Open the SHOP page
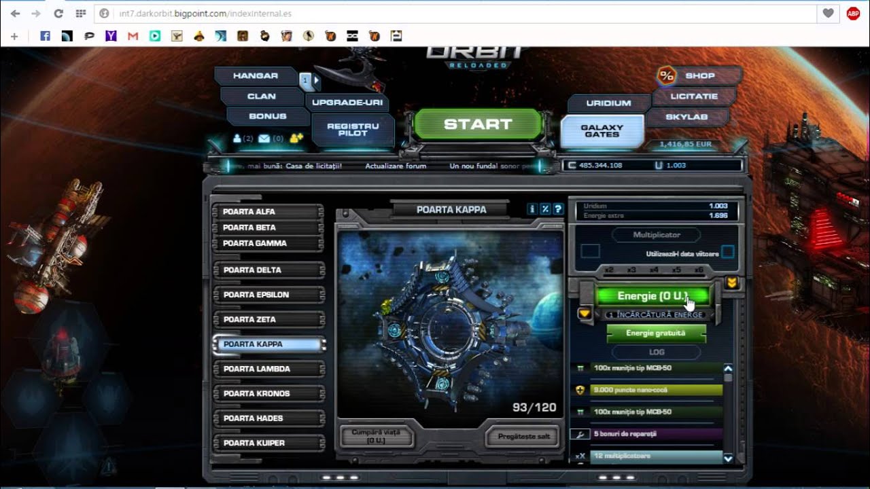Image resolution: width=870 pixels, height=489 pixels. [700, 76]
